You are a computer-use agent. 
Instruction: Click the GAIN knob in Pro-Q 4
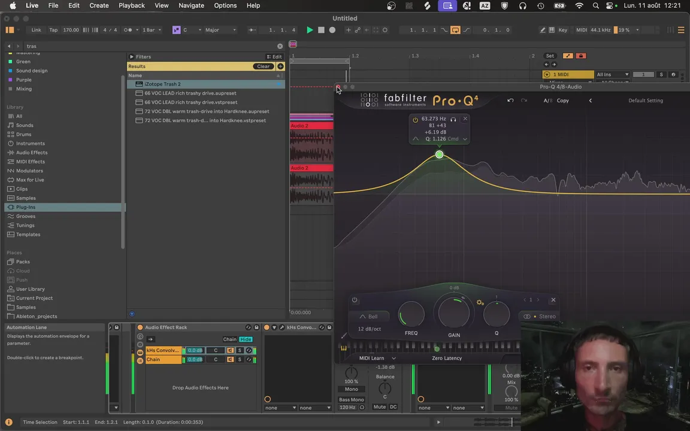tap(453, 312)
